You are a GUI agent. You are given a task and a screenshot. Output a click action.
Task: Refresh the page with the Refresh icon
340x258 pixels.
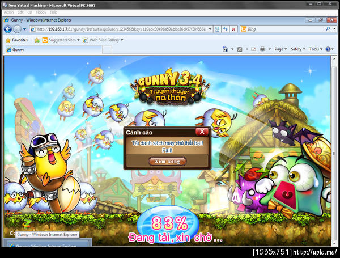coord(226,29)
